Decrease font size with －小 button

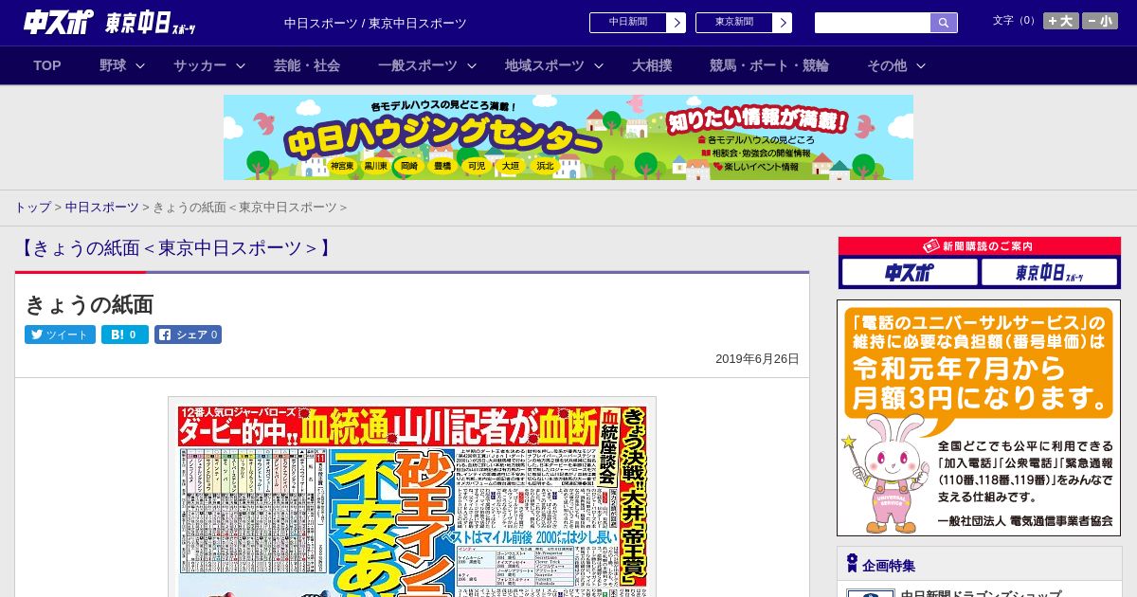point(1100,21)
